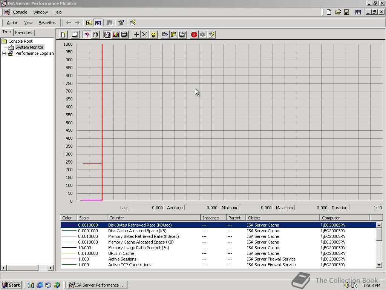
Task: Toggle the Show/Hide Console Tree icon
Action: (98, 23)
